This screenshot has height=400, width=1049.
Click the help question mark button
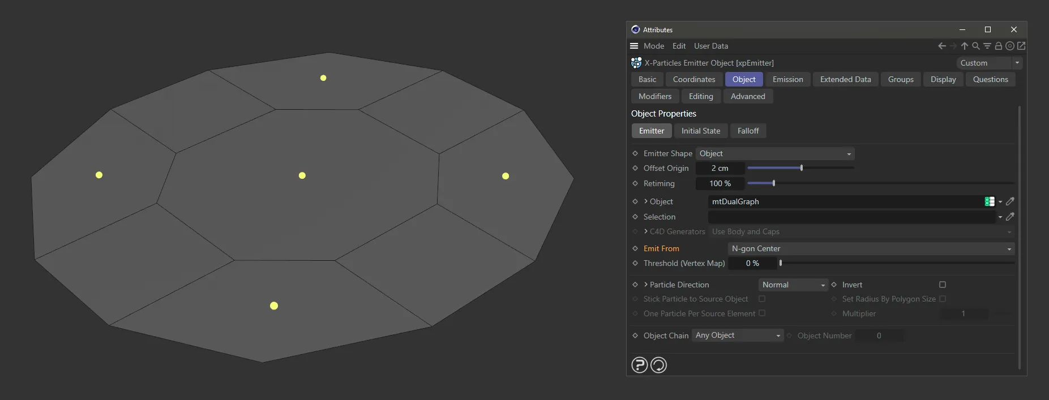point(640,365)
